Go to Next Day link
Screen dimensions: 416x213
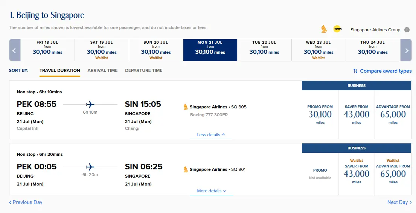coord(399,202)
